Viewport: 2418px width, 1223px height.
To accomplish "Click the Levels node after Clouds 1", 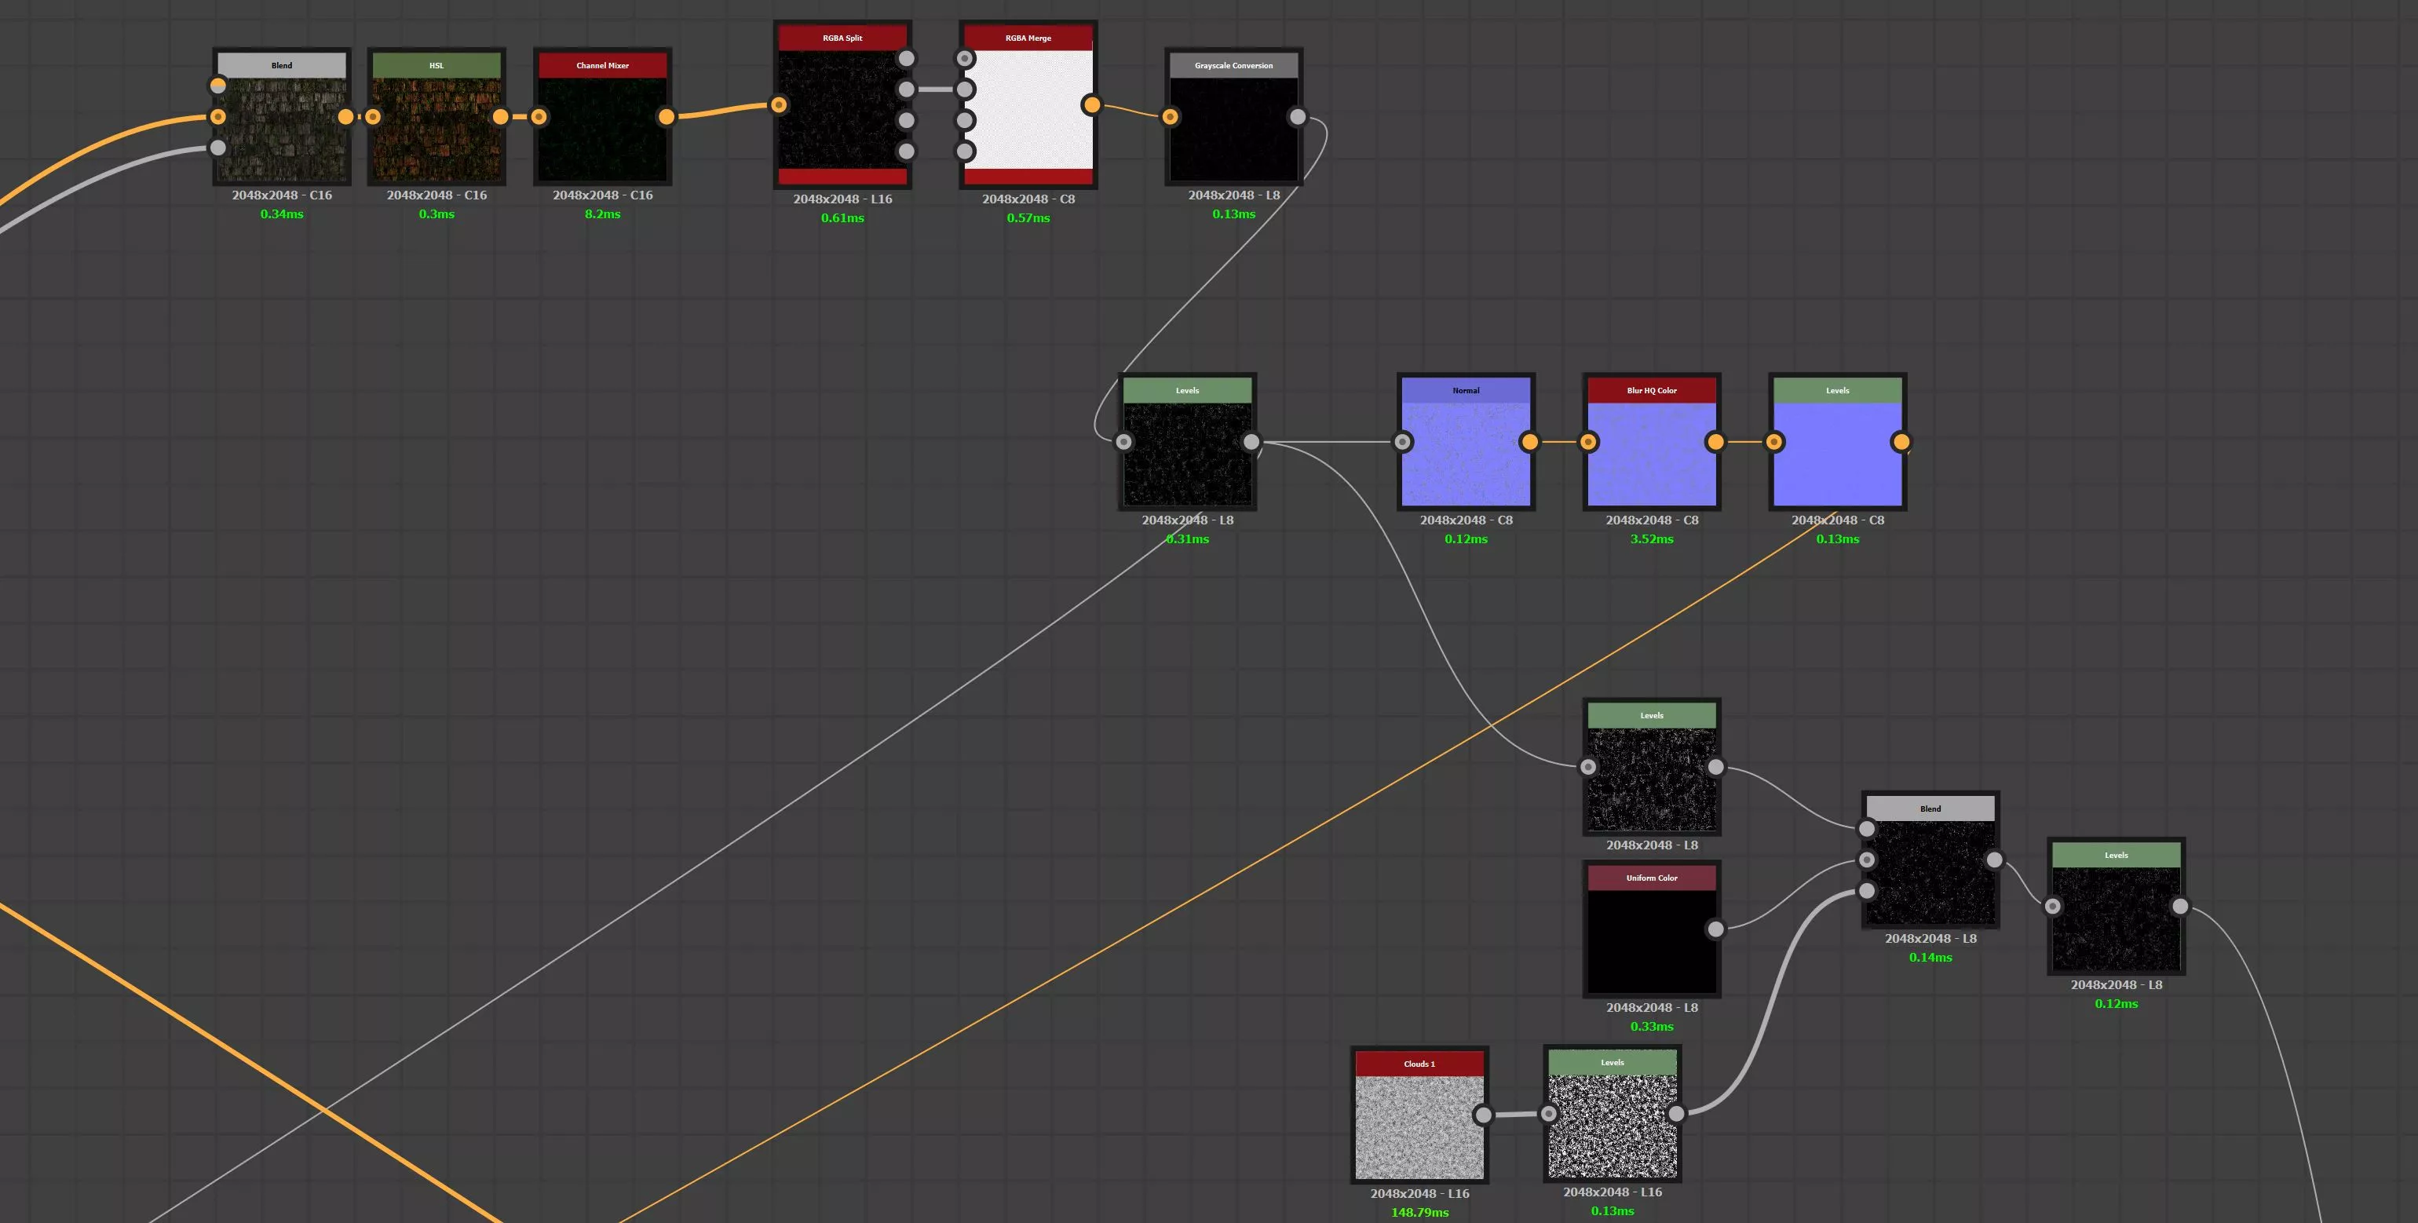I will 1612,1126.
